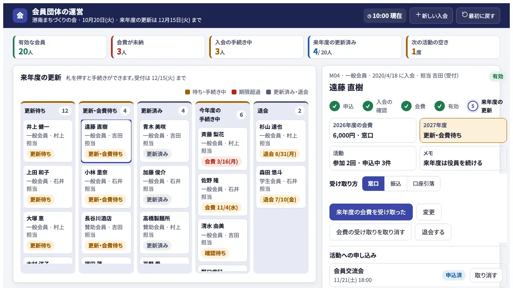Select the 森田 悠斗 member card
Image resolution: width=513 pixels, height=288 pixels.
coord(281,187)
